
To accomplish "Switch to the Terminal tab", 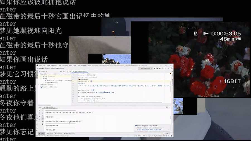I will pyautogui.click(x=59, y=134).
